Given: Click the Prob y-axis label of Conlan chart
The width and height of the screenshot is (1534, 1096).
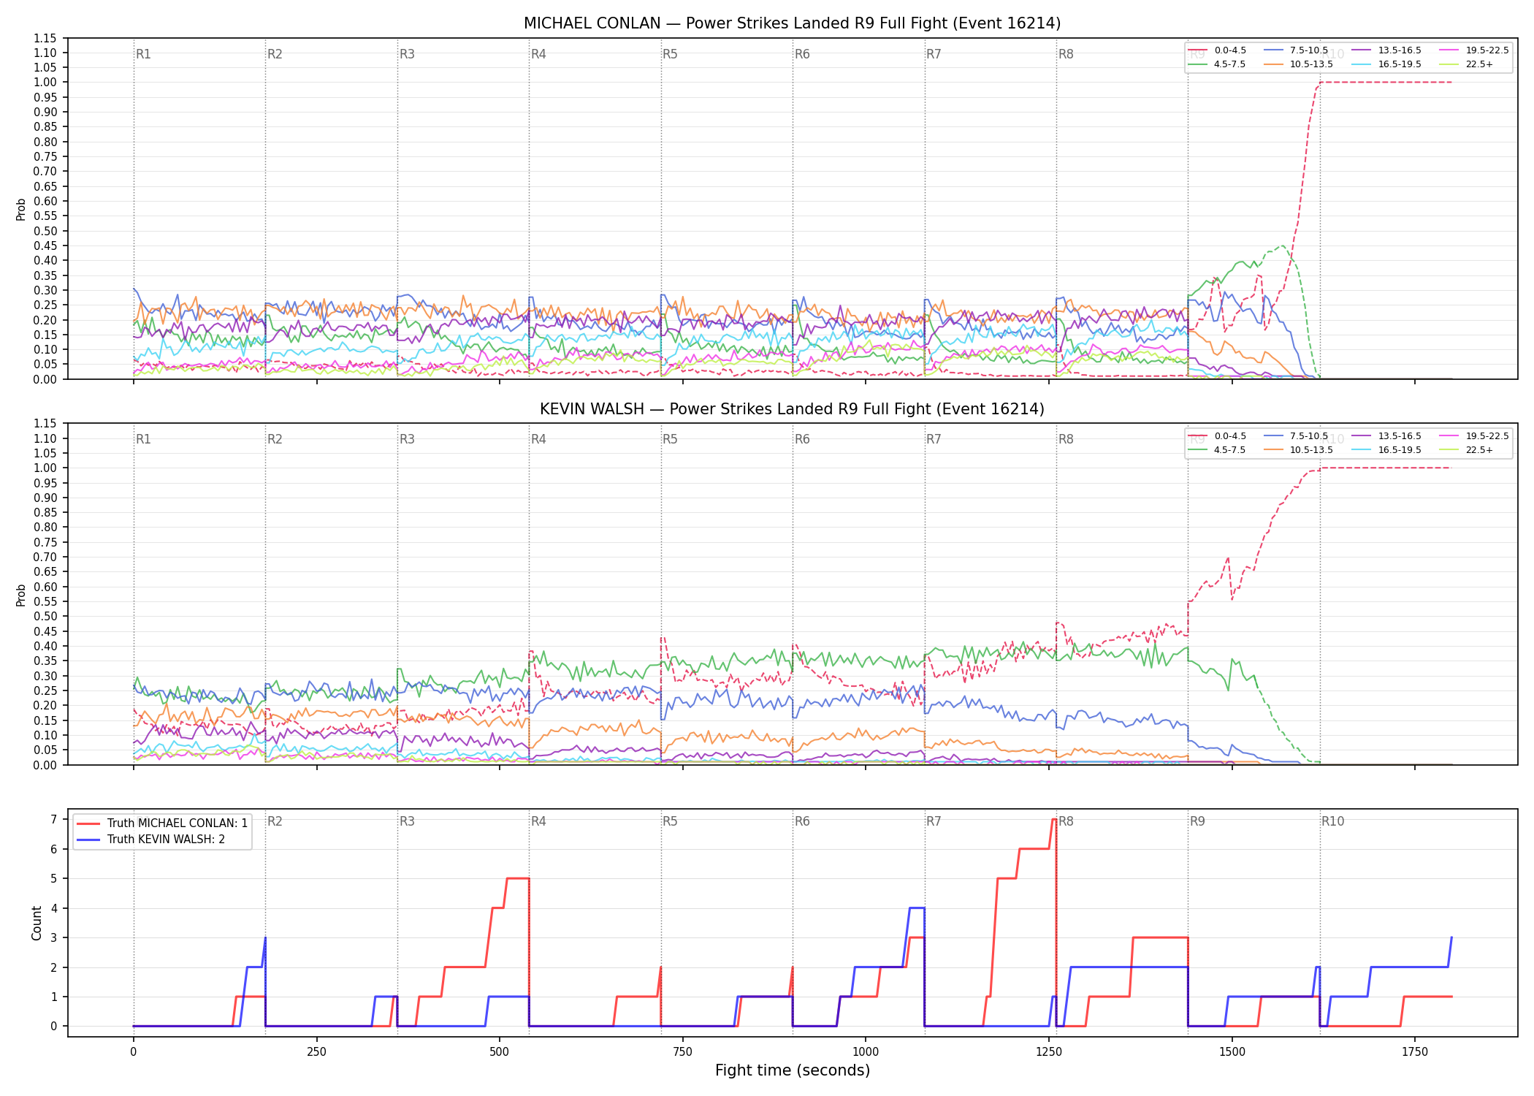Looking at the screenshot, I should pos(21,209).
